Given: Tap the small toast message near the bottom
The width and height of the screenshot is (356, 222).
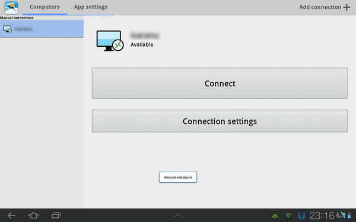Looking at the screenshot, I should click(x=178, y=177).
